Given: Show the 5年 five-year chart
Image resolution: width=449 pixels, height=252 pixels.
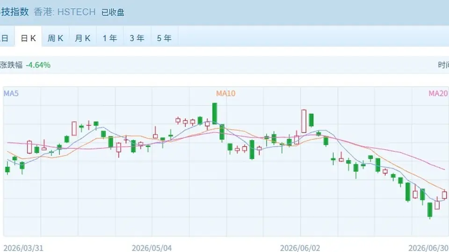Looking at the screenshot, I should [164, 38].
